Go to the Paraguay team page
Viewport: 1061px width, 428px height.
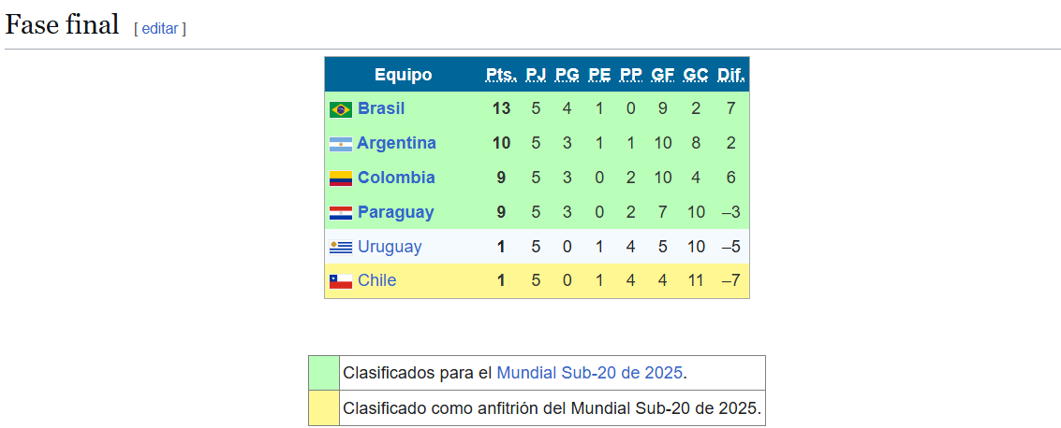click(x=395, y=212)
